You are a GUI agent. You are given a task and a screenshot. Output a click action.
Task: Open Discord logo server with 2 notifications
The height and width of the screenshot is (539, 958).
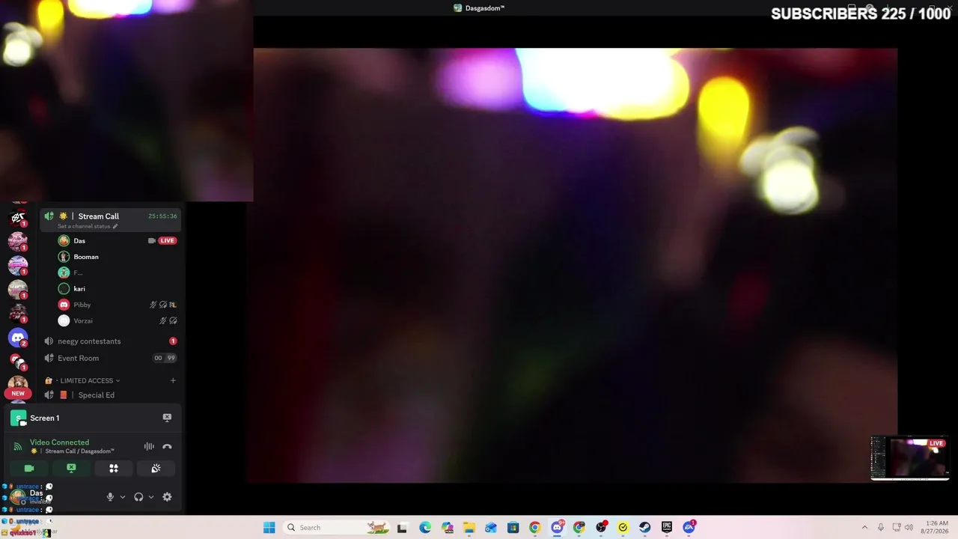coord(18,338)
